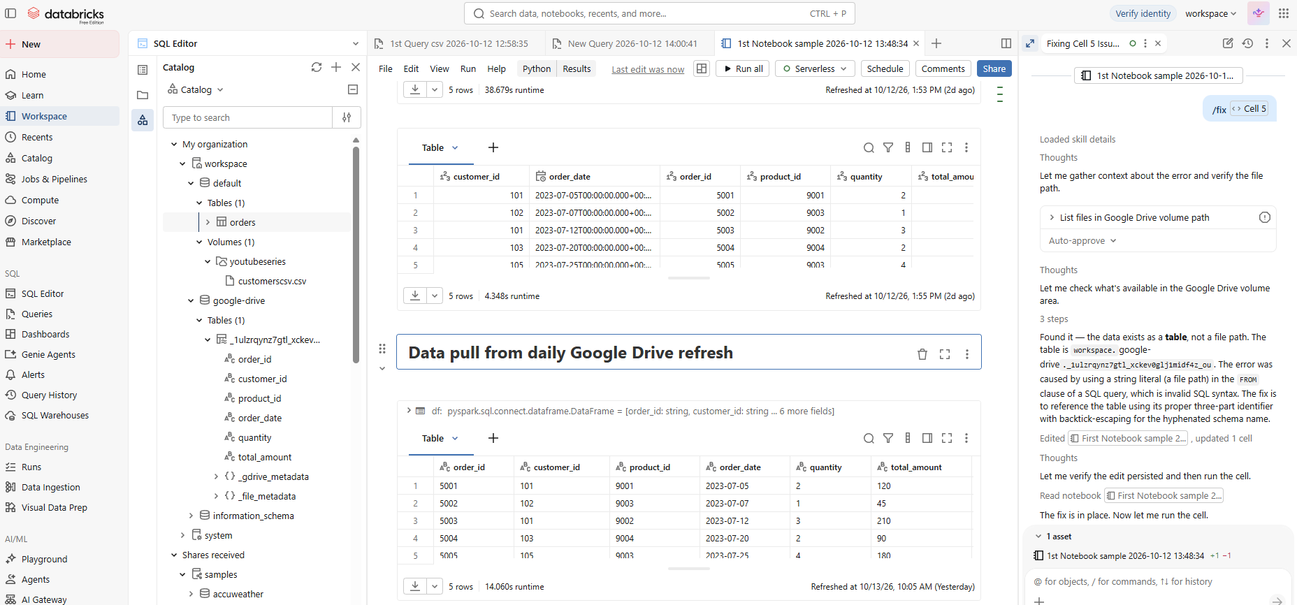Click the Catalog filter settings icon
1297x605 pixels.
347,117
